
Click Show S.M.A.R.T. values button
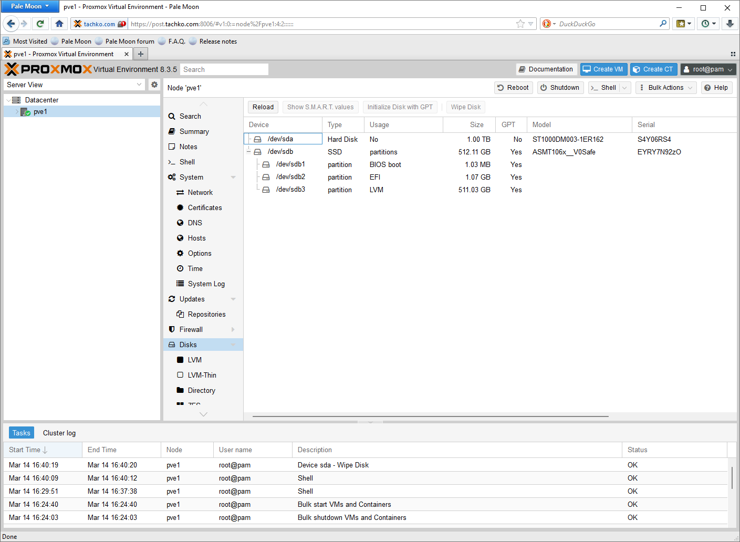(320, 107)
